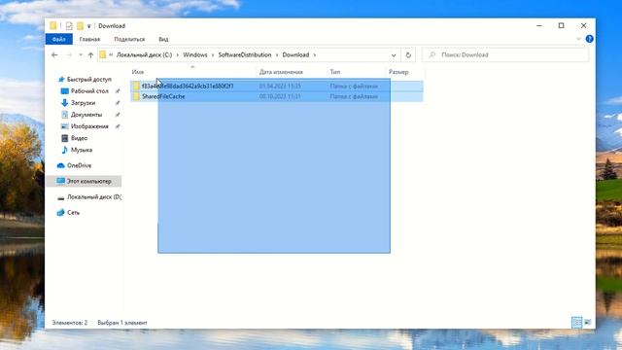Click date cell 08.10.2023 11:31
622x350 pixels.
pos(280,96)
